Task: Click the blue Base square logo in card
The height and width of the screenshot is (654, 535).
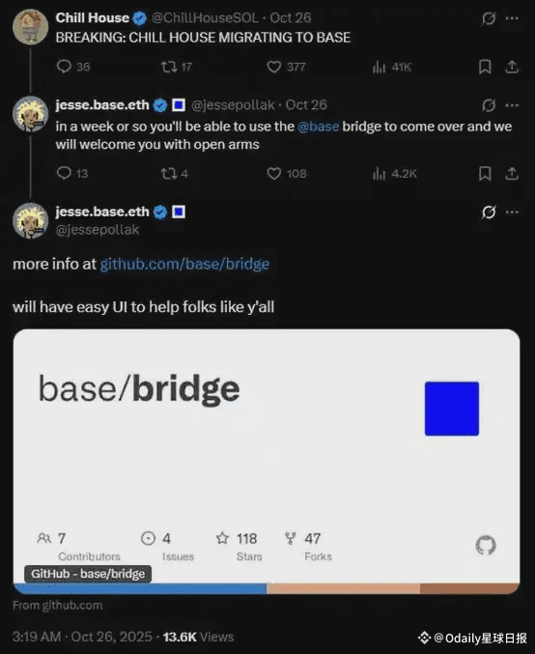Action: tap(452, 409)
